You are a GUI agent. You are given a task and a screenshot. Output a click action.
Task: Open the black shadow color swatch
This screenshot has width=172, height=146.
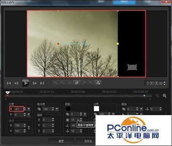(68, 109)
